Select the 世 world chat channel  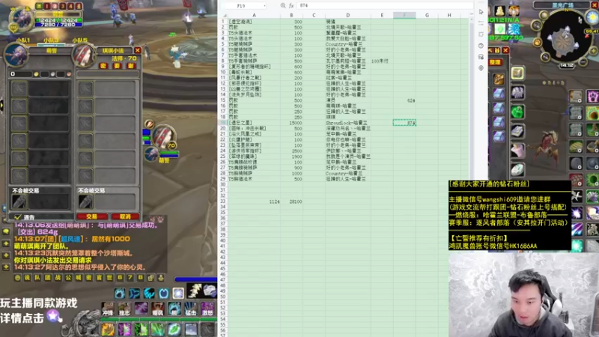click(109, 278)
